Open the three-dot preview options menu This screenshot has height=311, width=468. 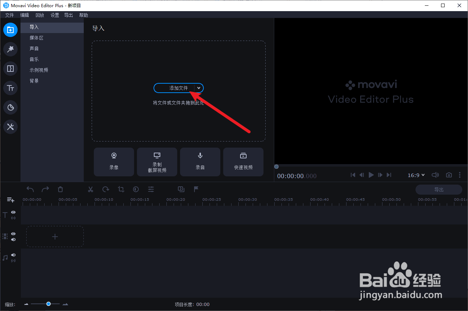(x=460, y=175)
